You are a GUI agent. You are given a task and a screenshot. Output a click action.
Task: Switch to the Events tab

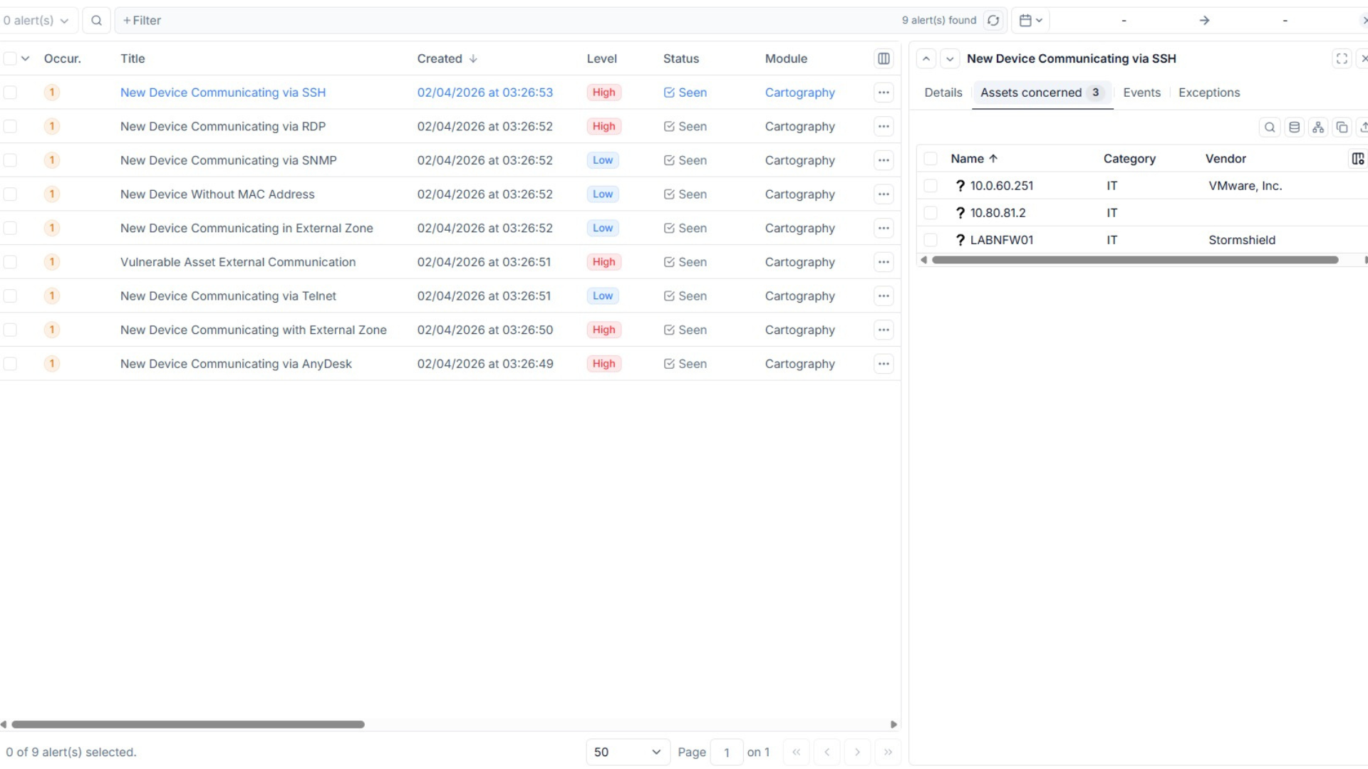click(x=1141, y=93)
